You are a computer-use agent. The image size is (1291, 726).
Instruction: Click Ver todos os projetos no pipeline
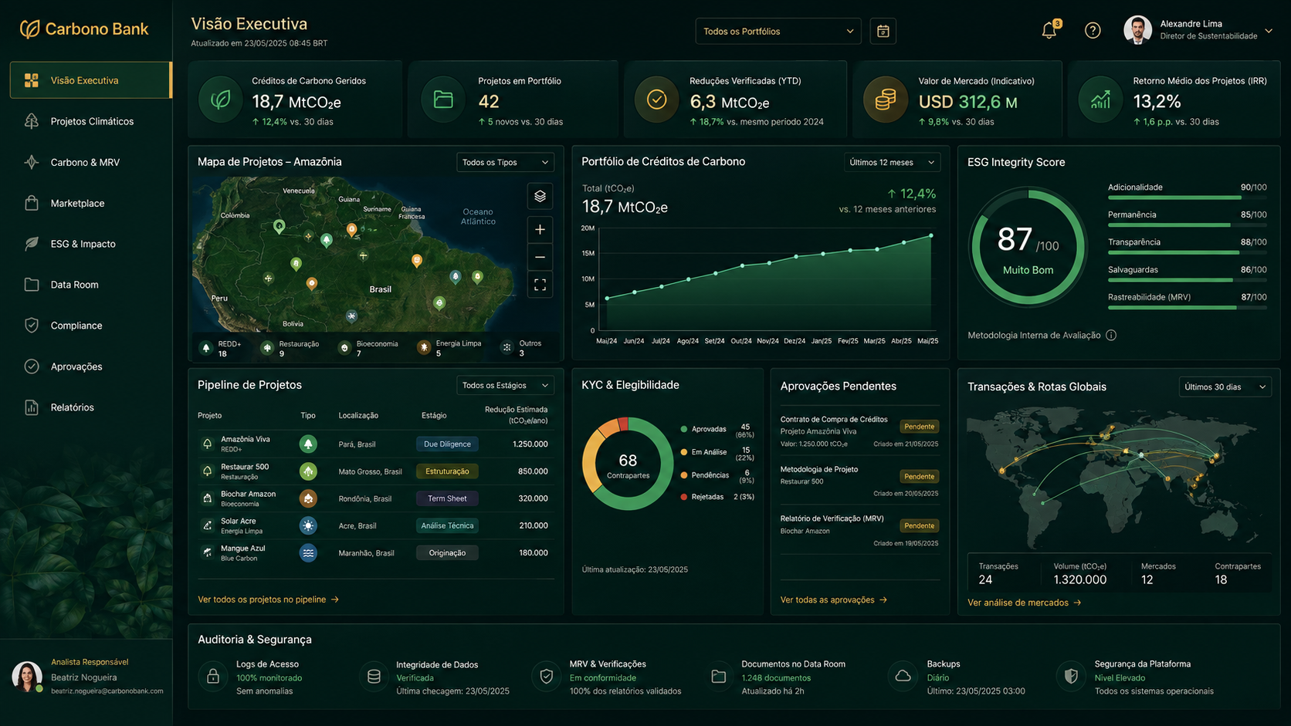pyautogui.click(x=268, y=599)
